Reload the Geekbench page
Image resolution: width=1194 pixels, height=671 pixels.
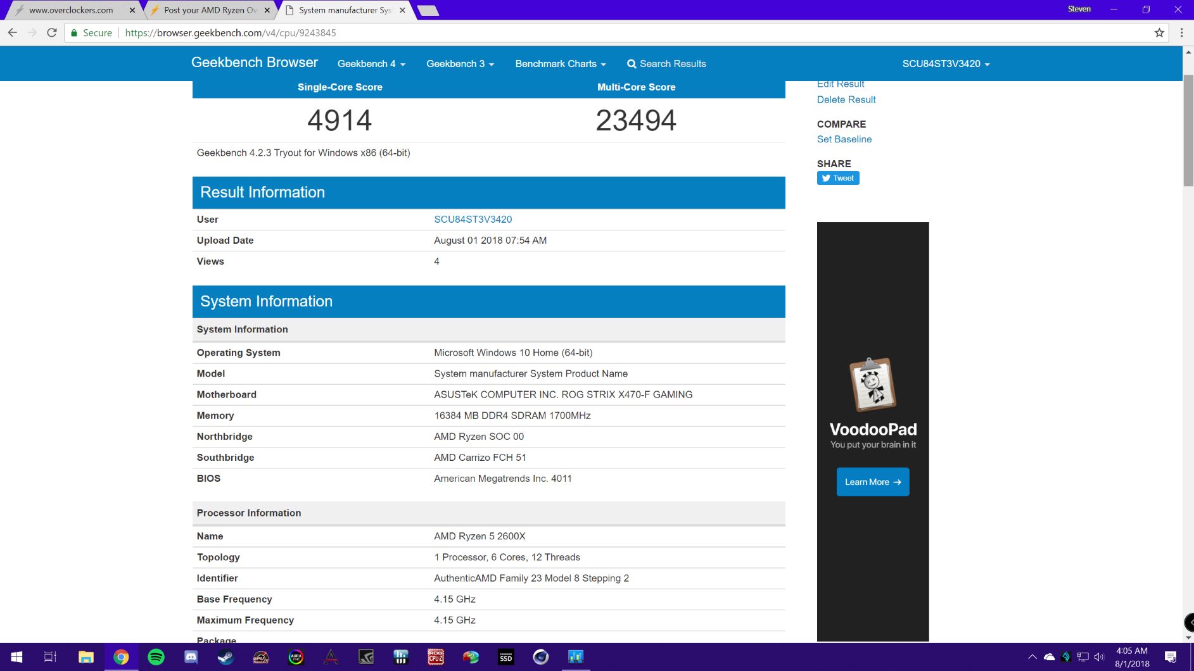coord(52,32)
